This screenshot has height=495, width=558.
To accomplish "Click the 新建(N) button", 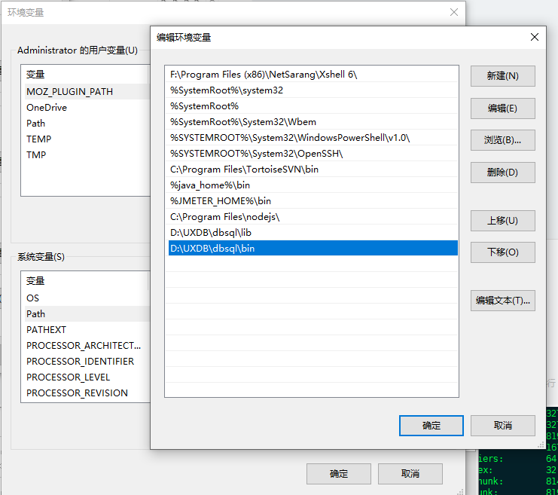I will (x=502, y=76).
